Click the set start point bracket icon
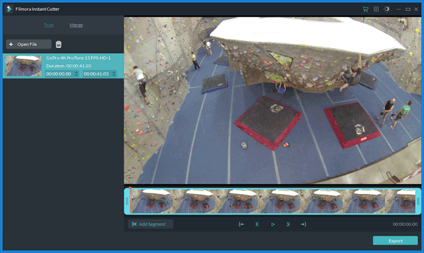Viewport: 424px width, 253px height. point(241,224)
